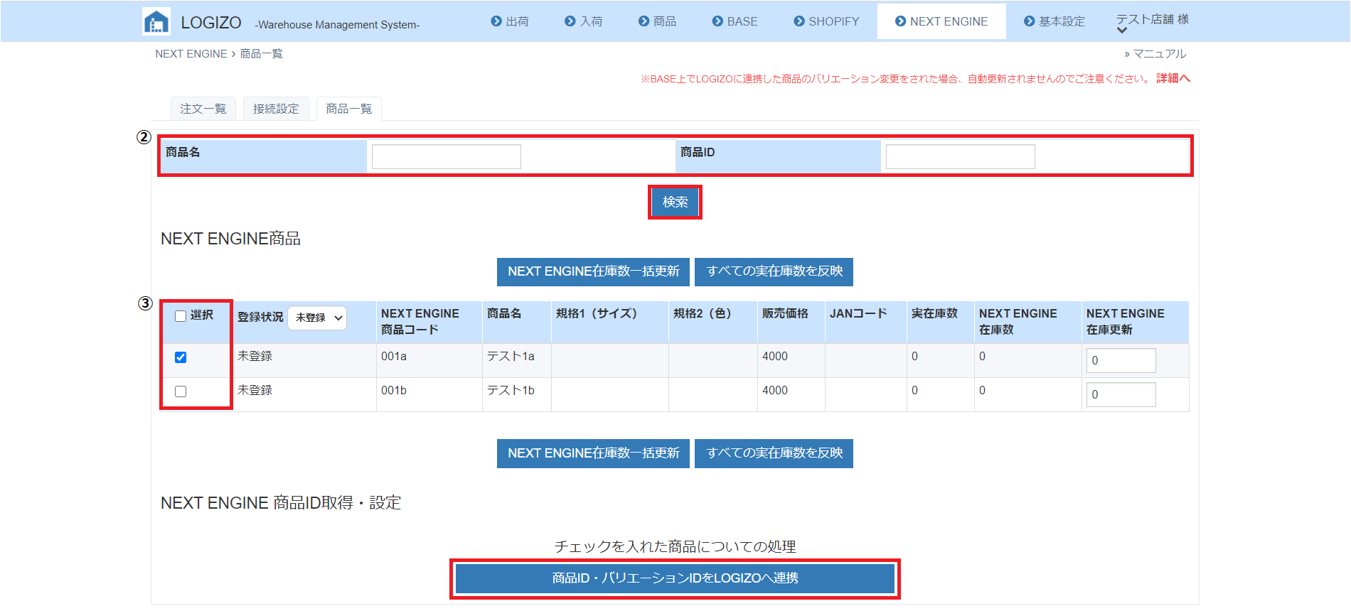Open the 基本設定 navigation menu

click(x=1054, y=21)
